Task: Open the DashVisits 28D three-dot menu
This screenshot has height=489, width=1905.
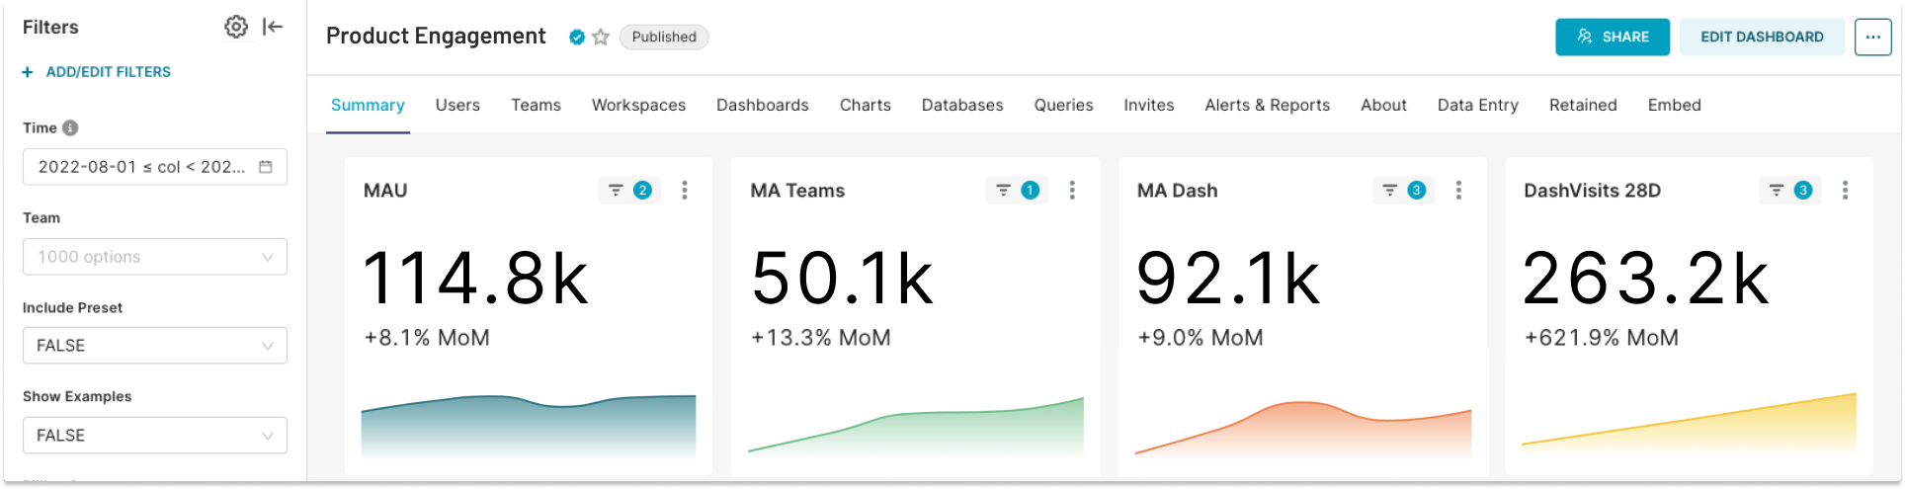Action: [1845, 191]
